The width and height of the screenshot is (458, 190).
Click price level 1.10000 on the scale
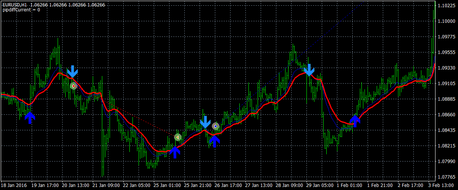(x=447, y=21)
